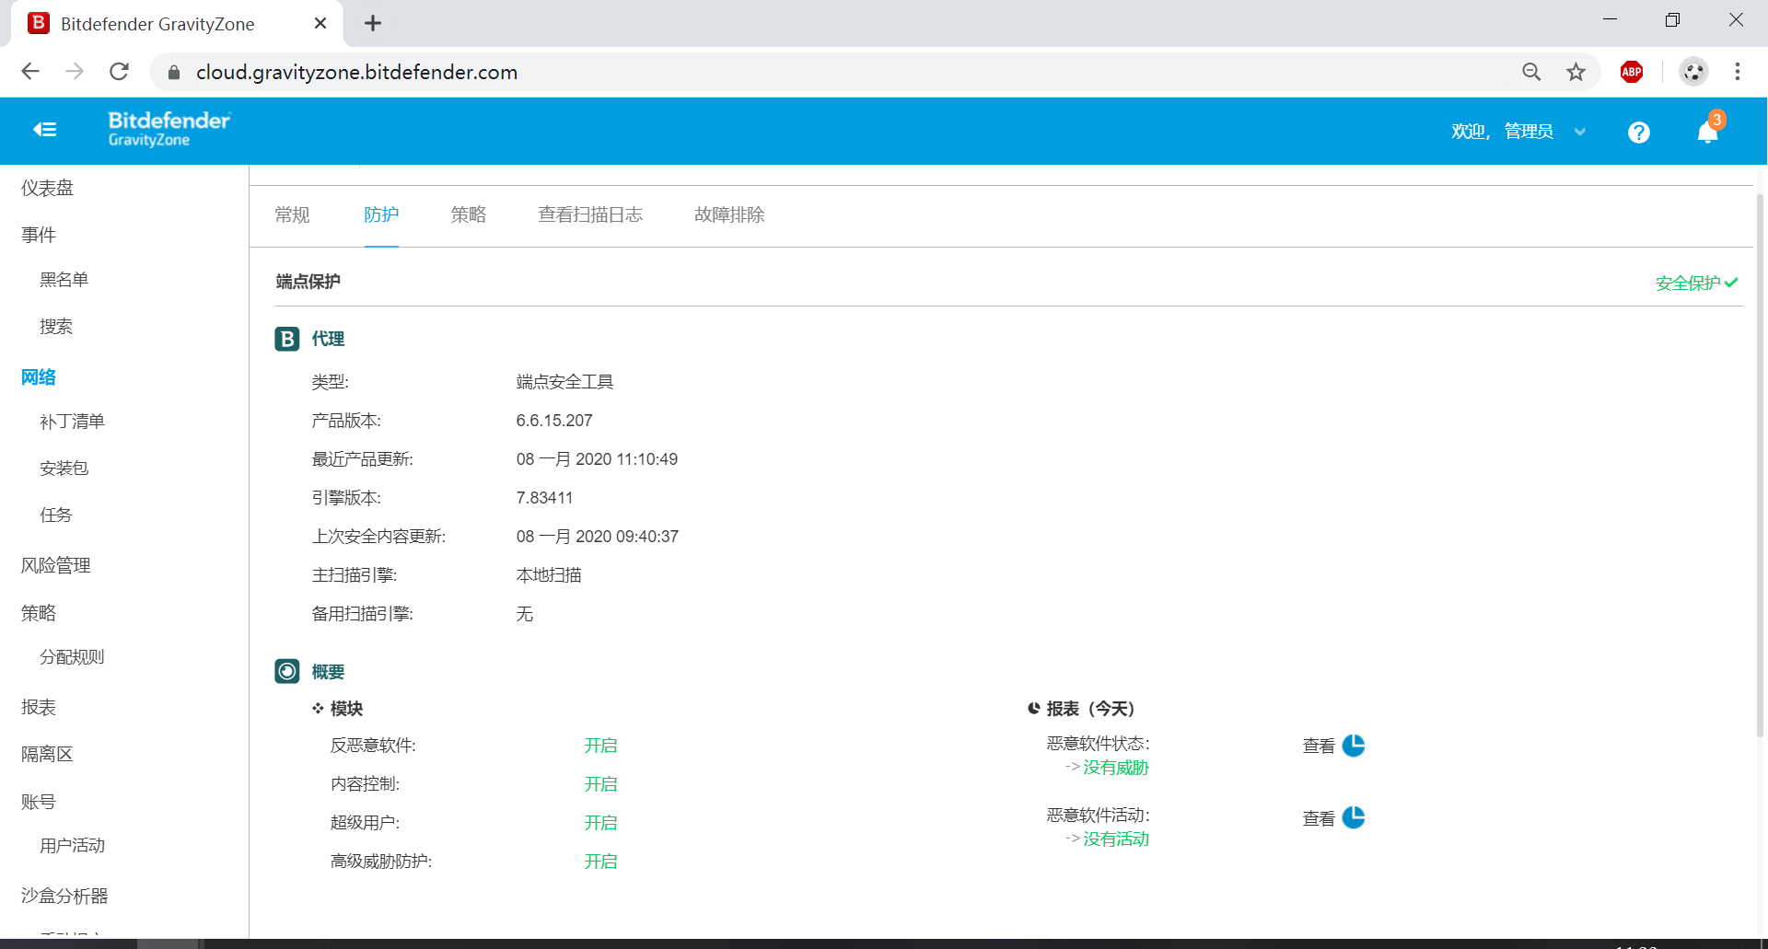
Task: Click the 端点安全工具 type value
Action: (x=564, y=382)
